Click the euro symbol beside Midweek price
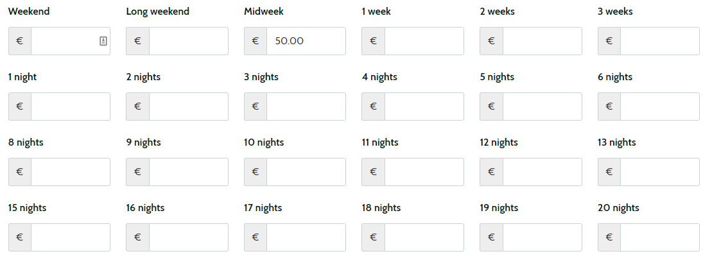The height and width of the screenshot is (256, 703). [256, 41]
